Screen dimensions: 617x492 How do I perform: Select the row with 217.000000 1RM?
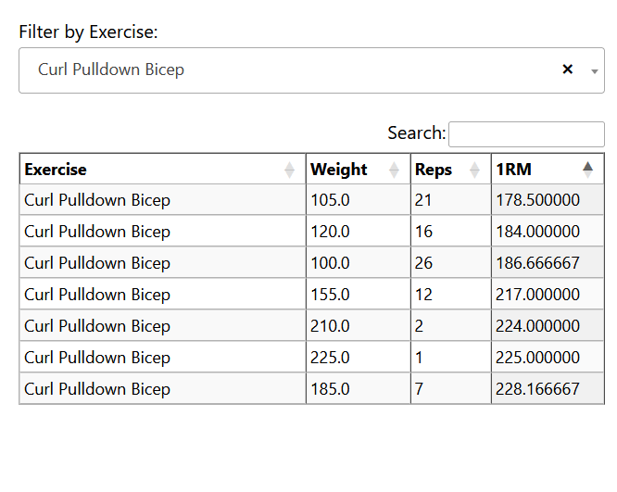click(311, 295)
